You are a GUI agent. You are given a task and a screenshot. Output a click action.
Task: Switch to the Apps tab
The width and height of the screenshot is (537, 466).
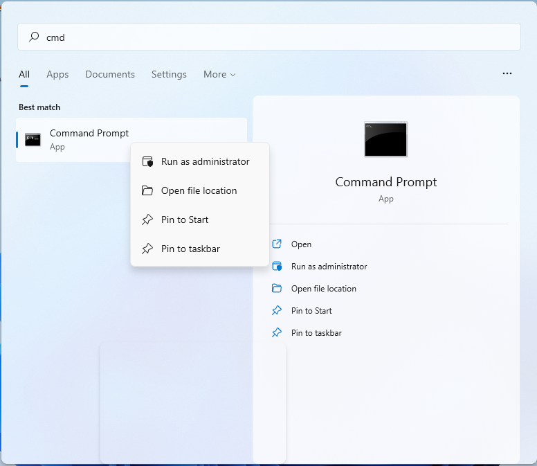click(x=57, y=74)
